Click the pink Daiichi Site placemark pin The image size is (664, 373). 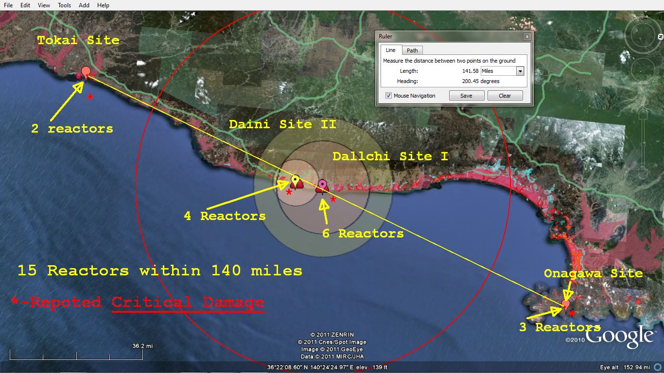322,185
